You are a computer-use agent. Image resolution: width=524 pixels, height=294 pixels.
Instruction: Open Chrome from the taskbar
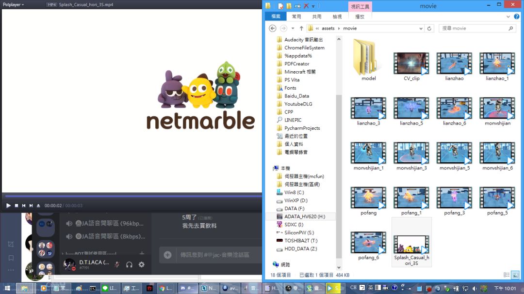pyautogui.click(x=166, y=288)
